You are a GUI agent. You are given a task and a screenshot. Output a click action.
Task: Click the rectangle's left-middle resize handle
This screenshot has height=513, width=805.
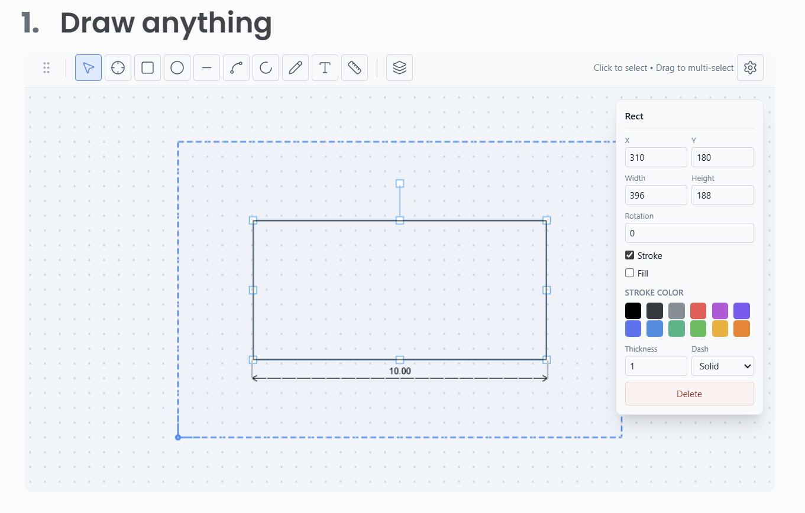point(253,290)
